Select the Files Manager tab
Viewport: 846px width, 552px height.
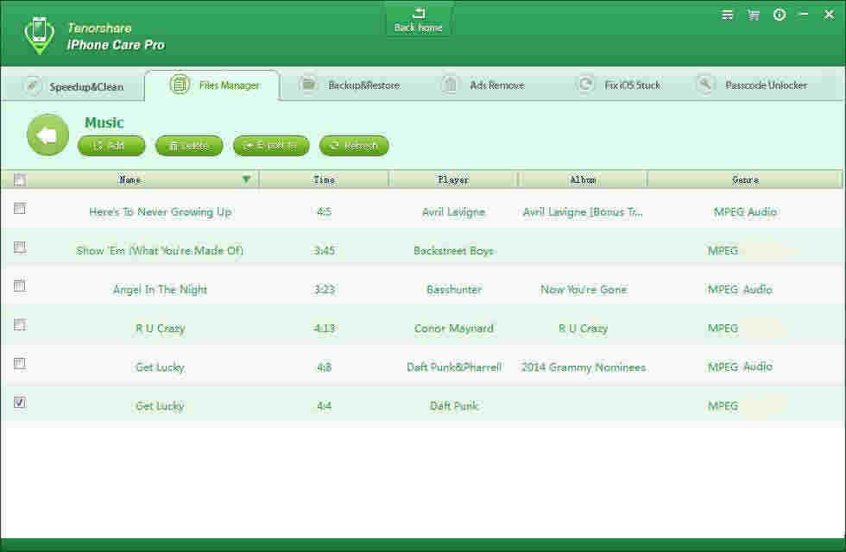(212, 85)
